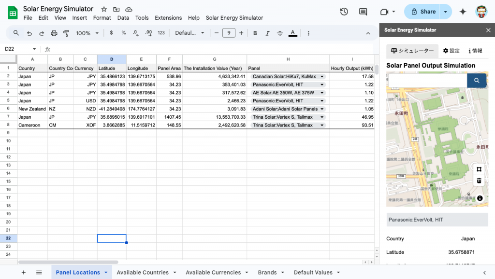Click the map search button
Screen dimensions: 495x279
pyautogui.click(x=476, y=81)
